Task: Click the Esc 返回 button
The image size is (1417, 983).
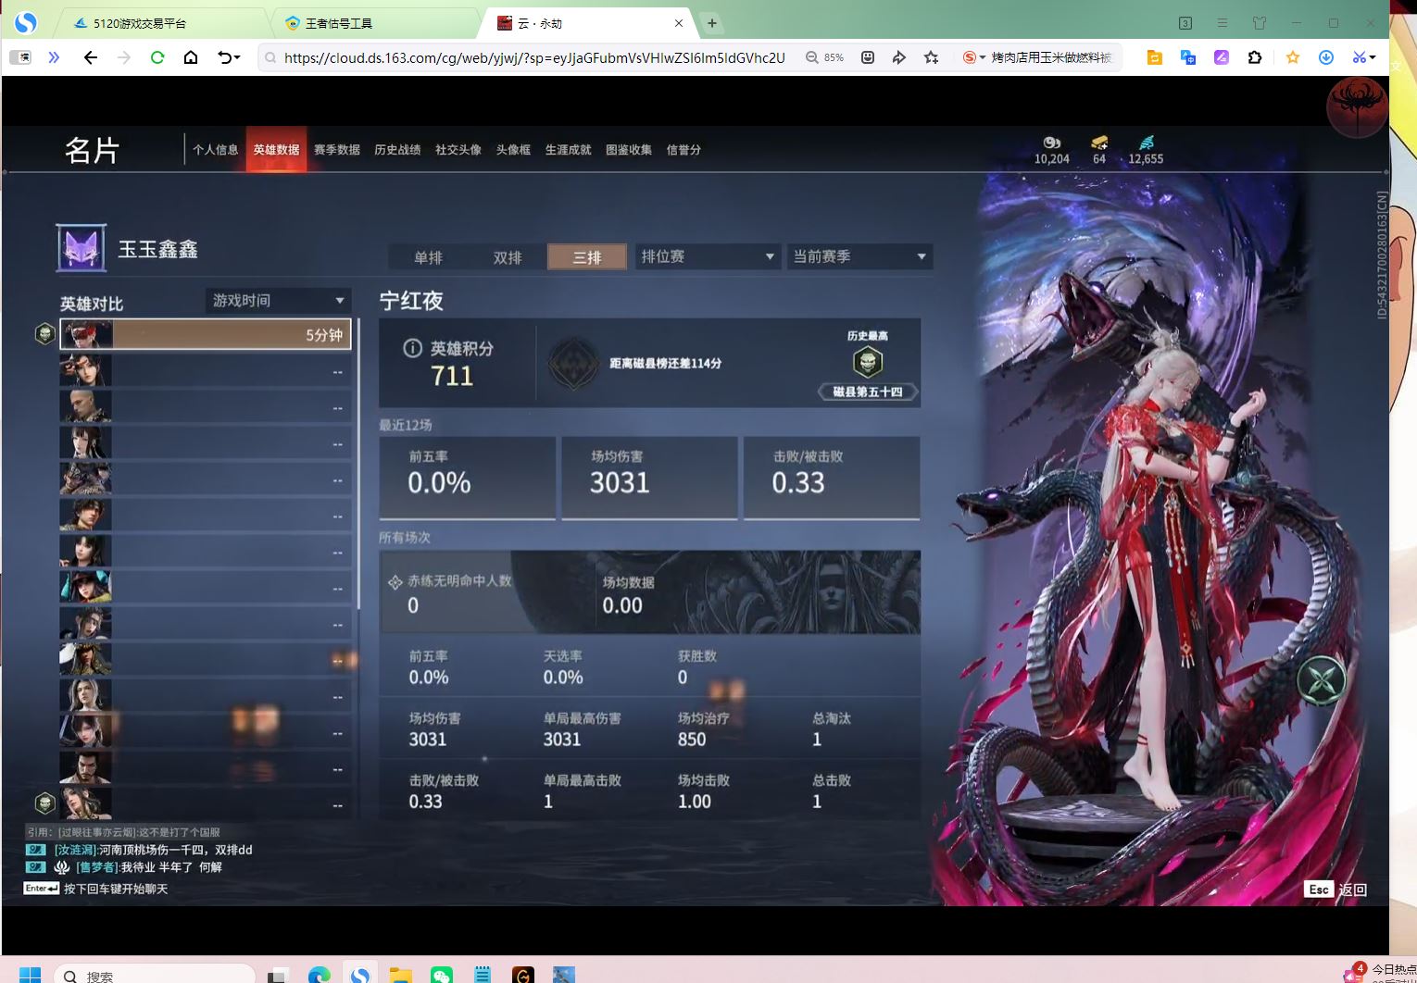Action: point(1335,890)
